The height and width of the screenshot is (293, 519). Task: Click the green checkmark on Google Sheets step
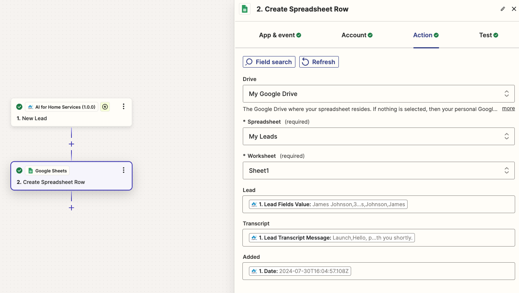point(19,171)
